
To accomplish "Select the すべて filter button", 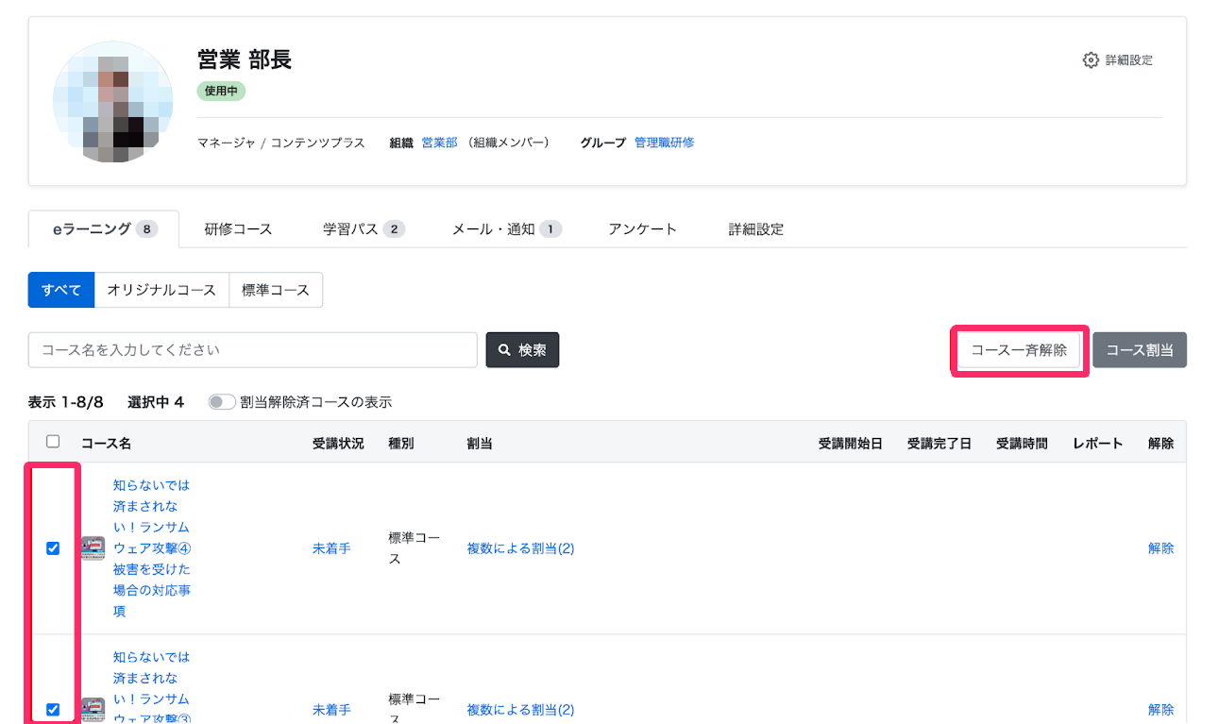I will coord(61,291).
